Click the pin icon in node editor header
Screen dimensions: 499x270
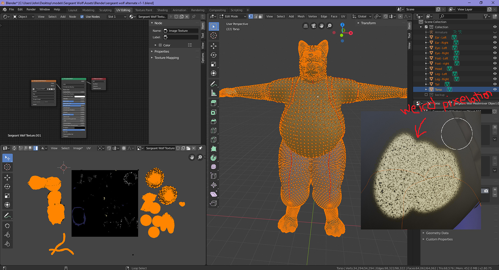(193, 17)
